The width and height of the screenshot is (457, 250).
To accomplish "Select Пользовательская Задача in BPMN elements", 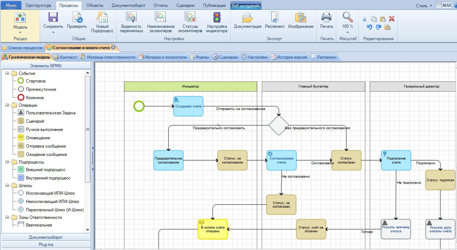I will point(51,113).
